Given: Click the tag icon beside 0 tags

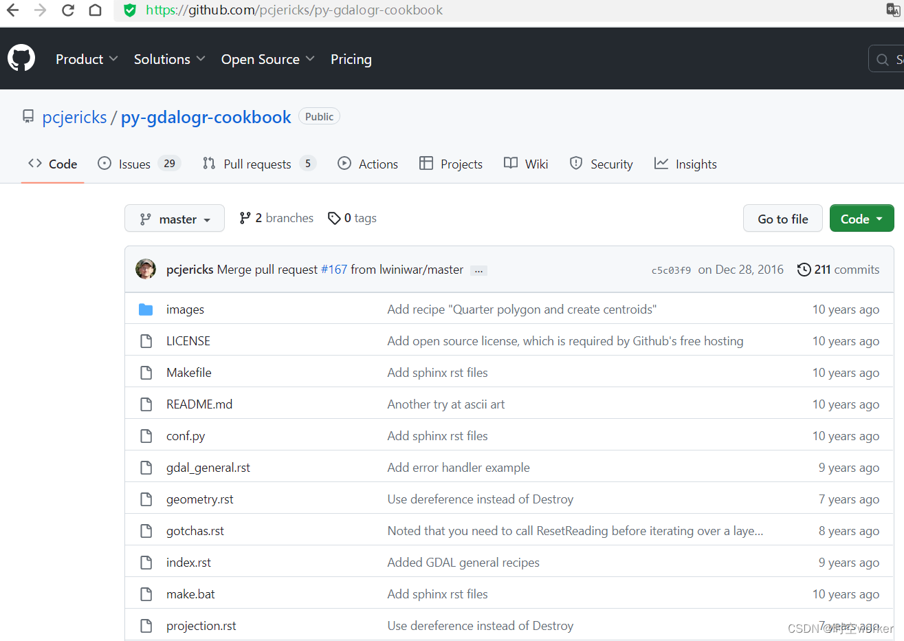Looking at the screenshot, I should pos(334,218).
